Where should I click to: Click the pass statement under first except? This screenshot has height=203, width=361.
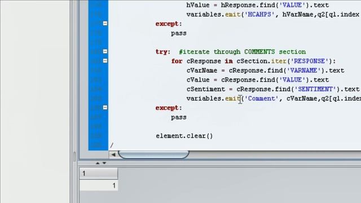(x=179, y=33)
